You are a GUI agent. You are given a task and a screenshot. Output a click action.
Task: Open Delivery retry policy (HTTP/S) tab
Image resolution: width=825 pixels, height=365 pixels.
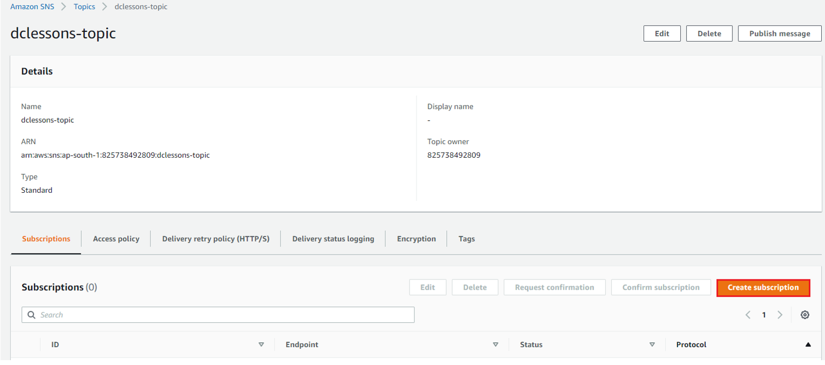216,239
